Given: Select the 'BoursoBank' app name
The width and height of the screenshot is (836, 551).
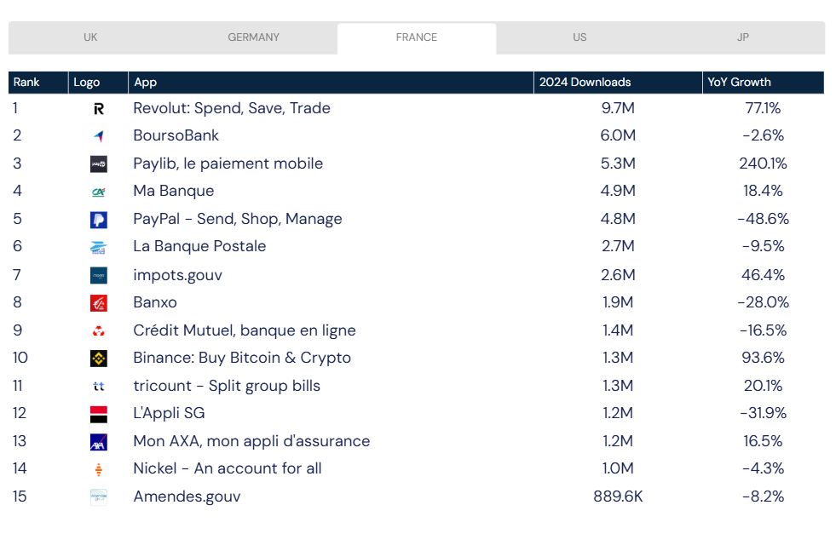Looking at the screenshot, I should 176,135.
